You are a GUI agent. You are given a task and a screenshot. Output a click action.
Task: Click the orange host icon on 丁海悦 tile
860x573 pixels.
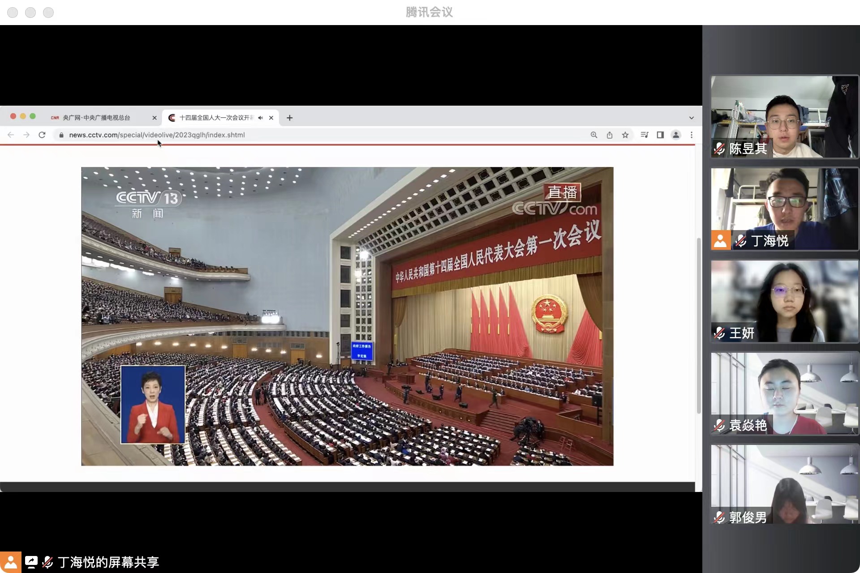click(x=721, y=240)
